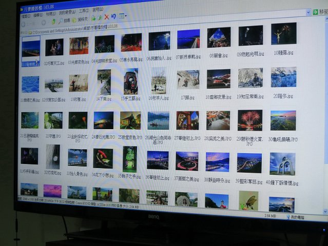Click the 16牧羊人.jpg file name

point(158,98)
